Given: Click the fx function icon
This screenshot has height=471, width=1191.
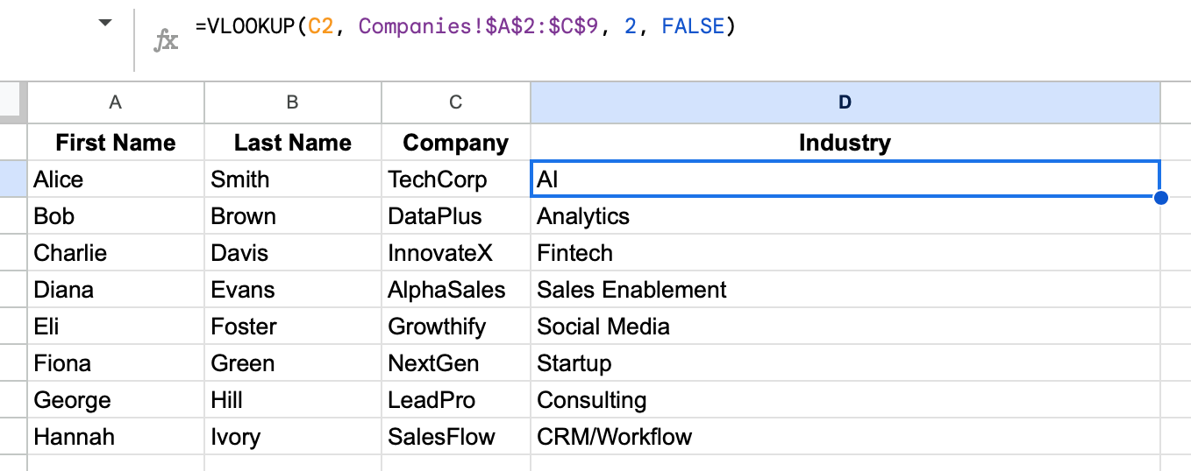Looking at the screenshot, I should point(166,39).
